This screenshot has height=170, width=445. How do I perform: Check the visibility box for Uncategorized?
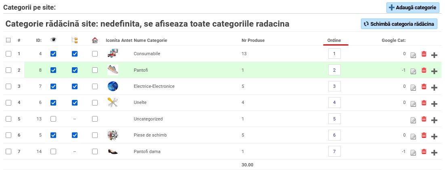click(x=53, y=119)
